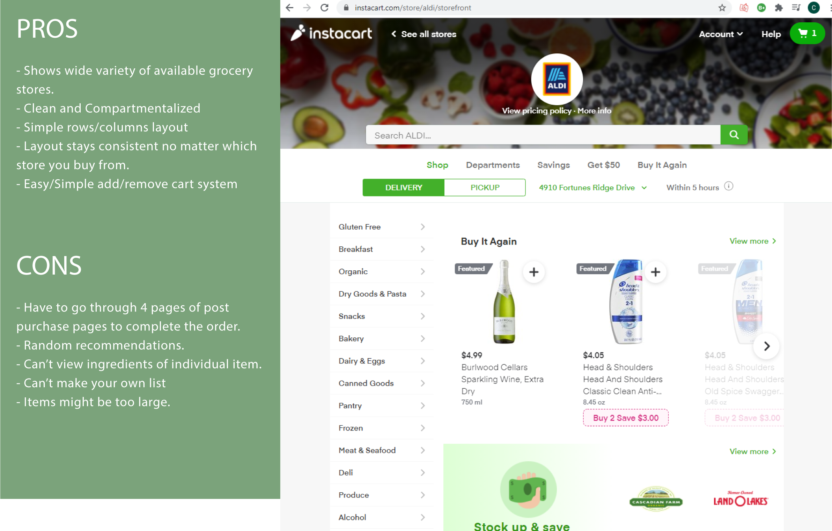Show delivery time info icon next to Within 5 hours
832x531 pixels.
(729, 186)
